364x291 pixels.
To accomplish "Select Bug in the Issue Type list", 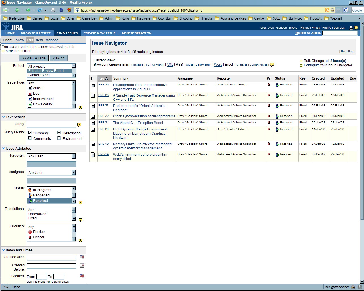I will coord(36,93).
